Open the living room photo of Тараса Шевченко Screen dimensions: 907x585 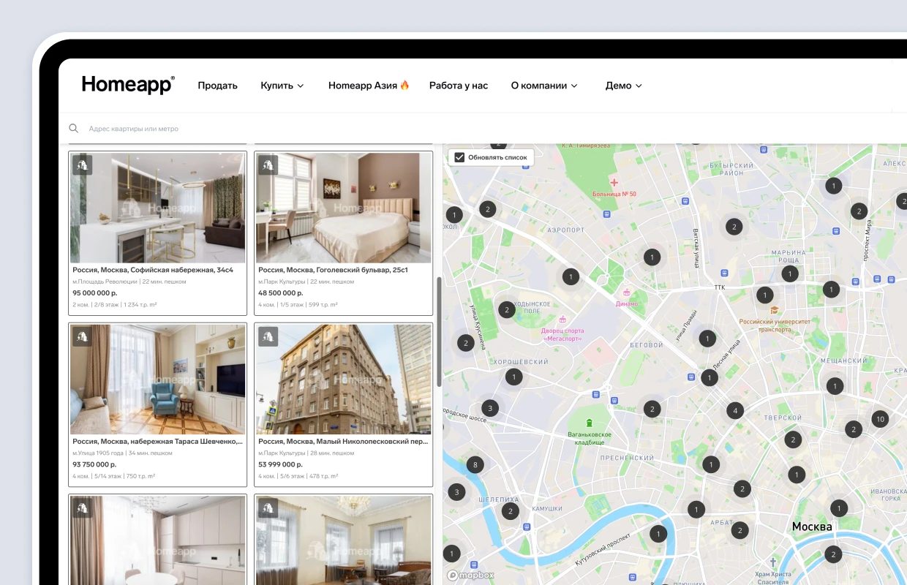point(157,380)
